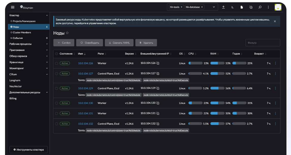This screenshot has height=155, width=291.
Task: Favorite the Ноды page with star icon
Action: pos(67,33)
